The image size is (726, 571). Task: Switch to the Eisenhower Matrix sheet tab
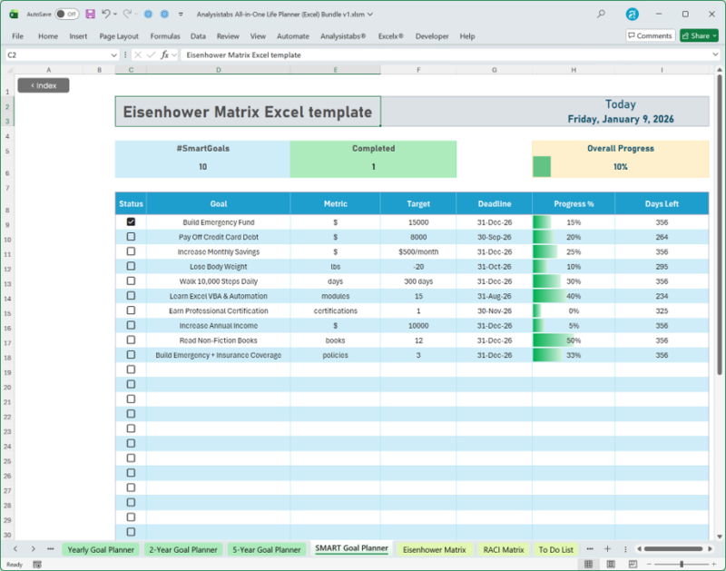tap(435, 549)
